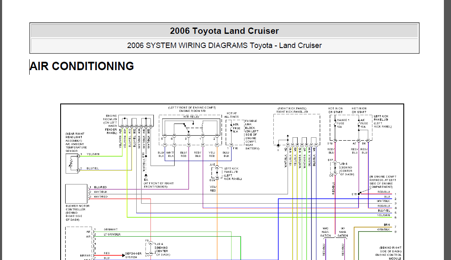Click "WHT/RED" at blower controller pin 3
The width and height of the screenshot is (451, 260).
tap(101, 197)
